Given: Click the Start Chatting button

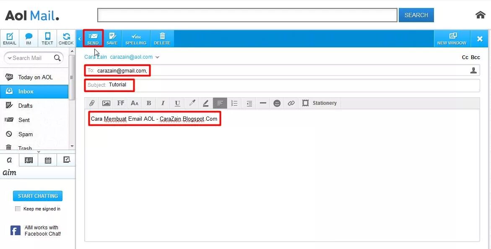Looking at the screenshot, I should (38, 196).
